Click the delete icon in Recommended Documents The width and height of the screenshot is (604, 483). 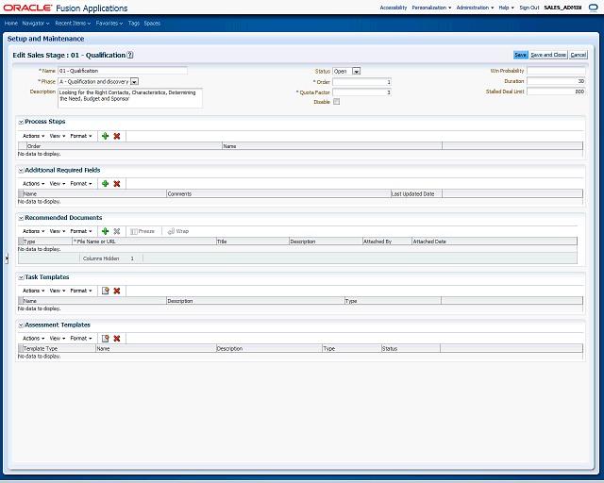(117, 231)
